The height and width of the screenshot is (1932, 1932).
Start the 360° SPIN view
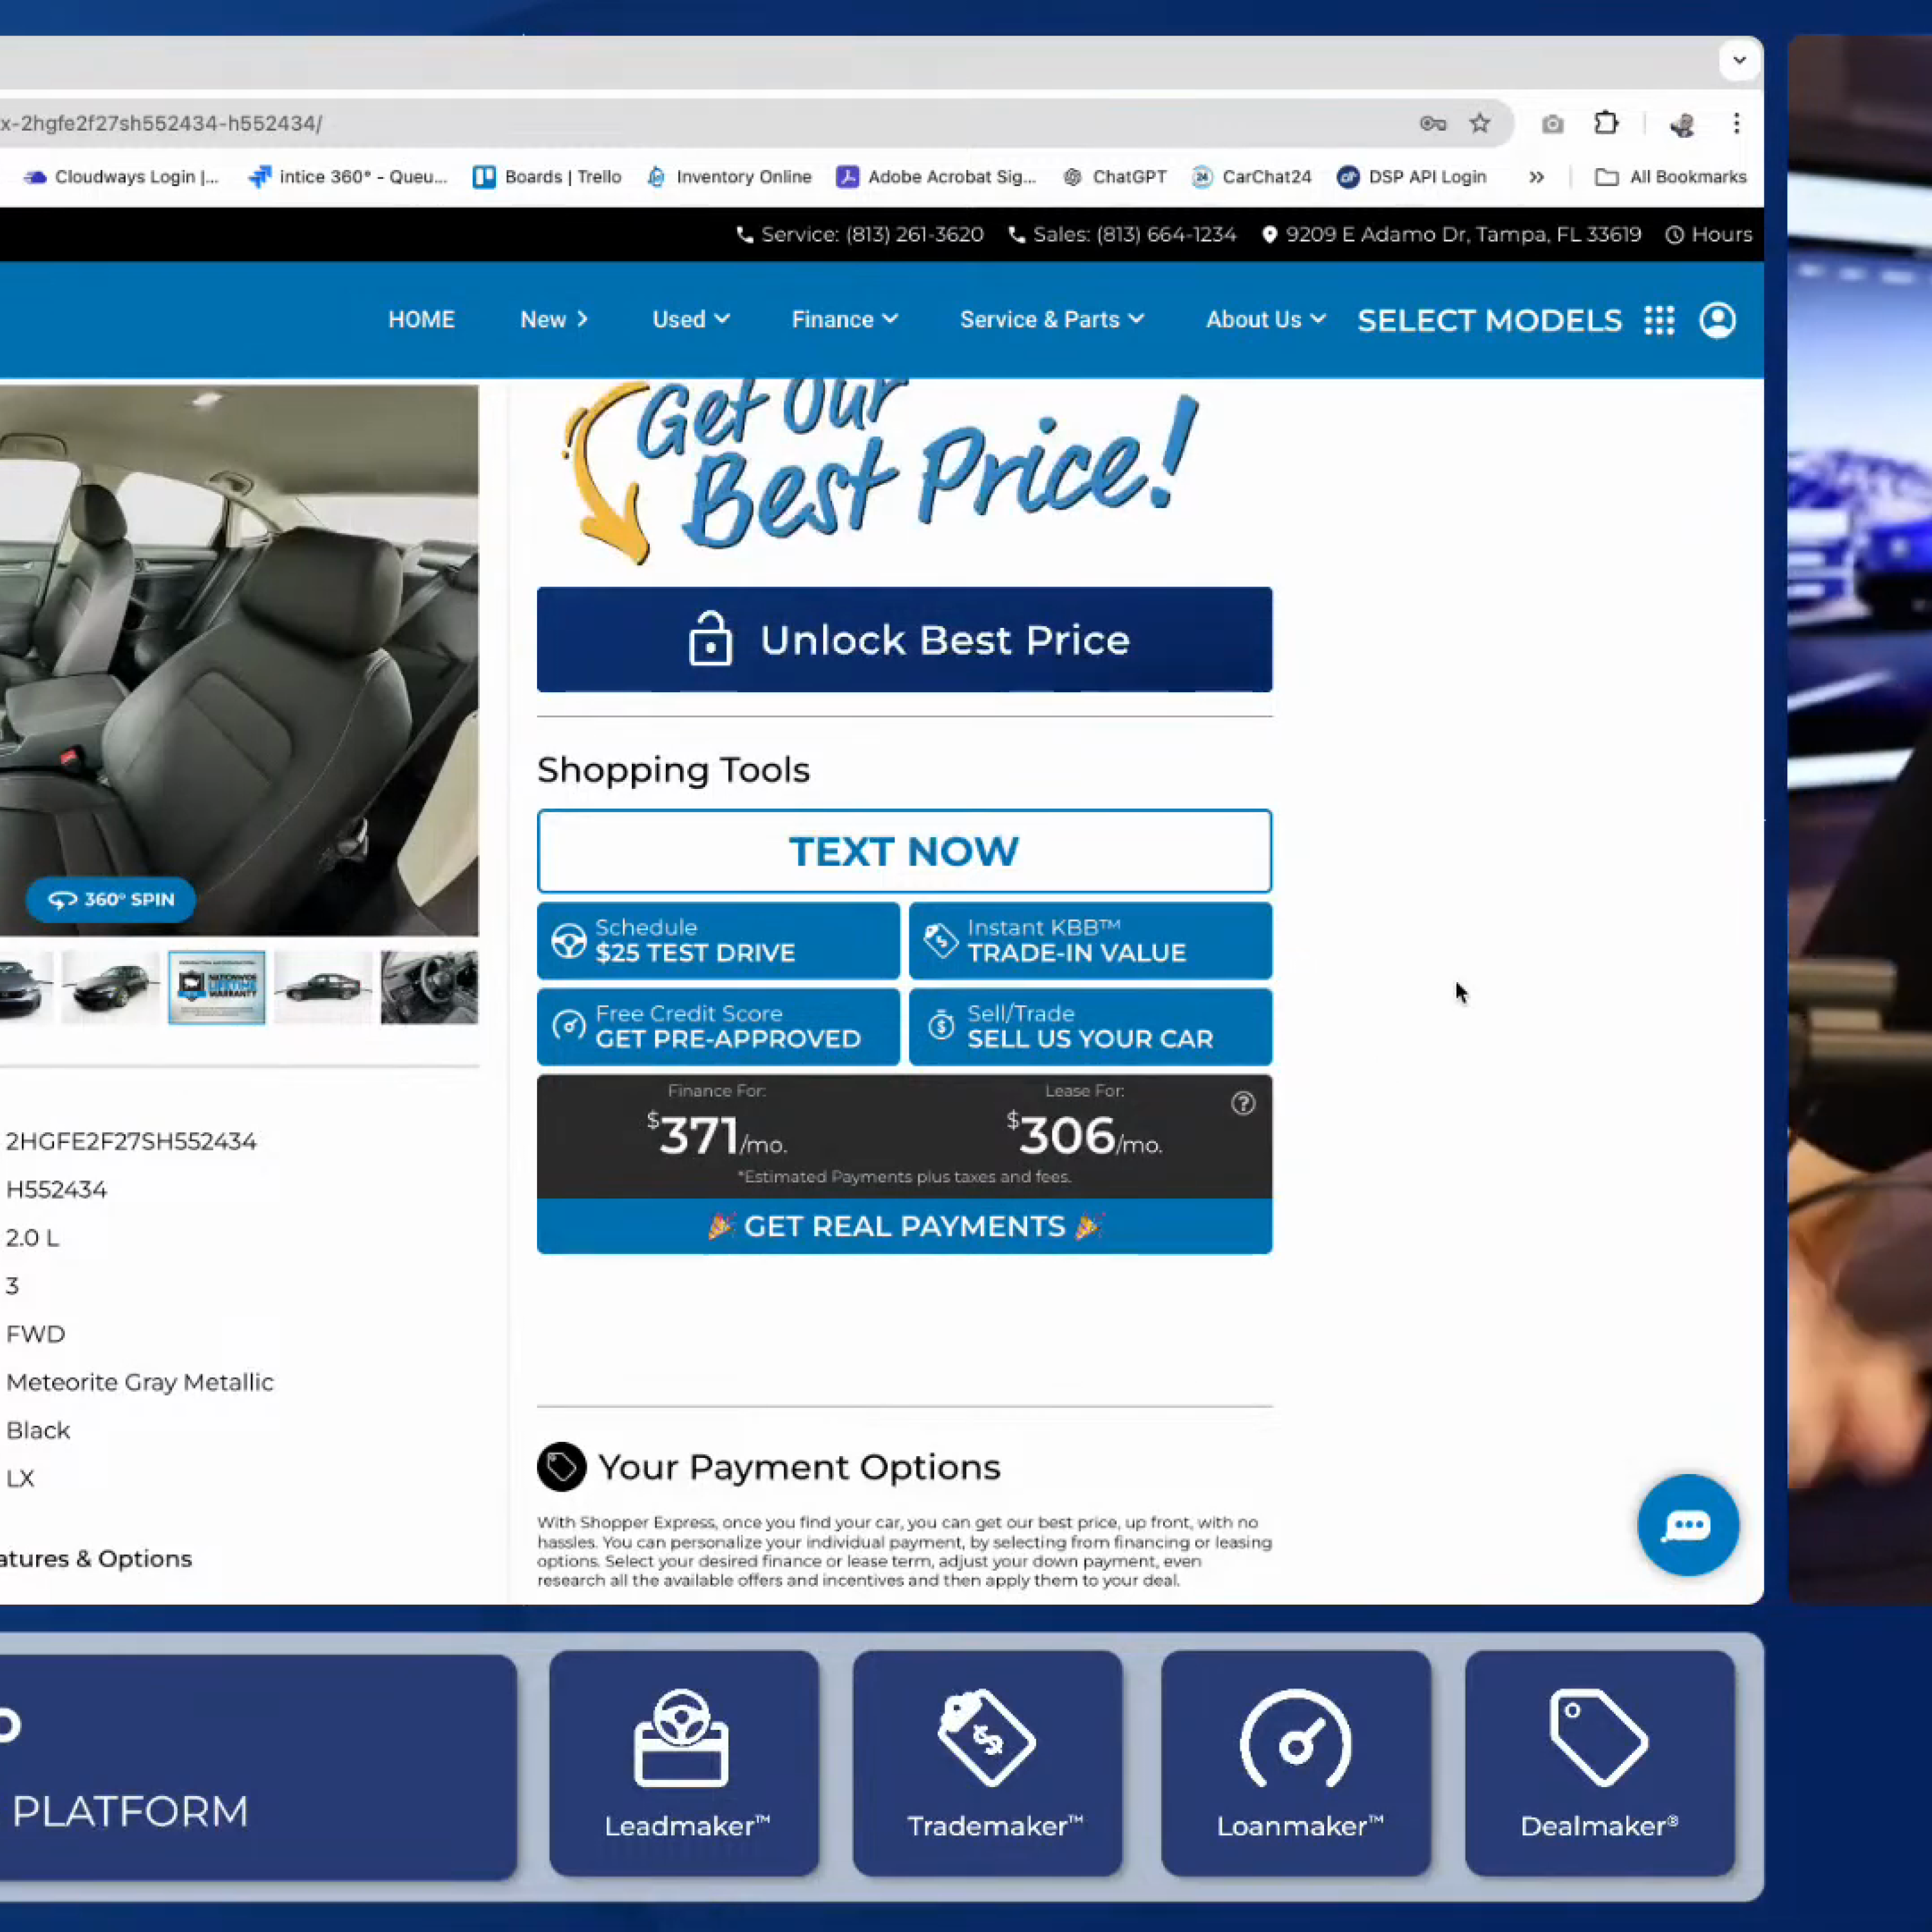(x=110, y=899)
